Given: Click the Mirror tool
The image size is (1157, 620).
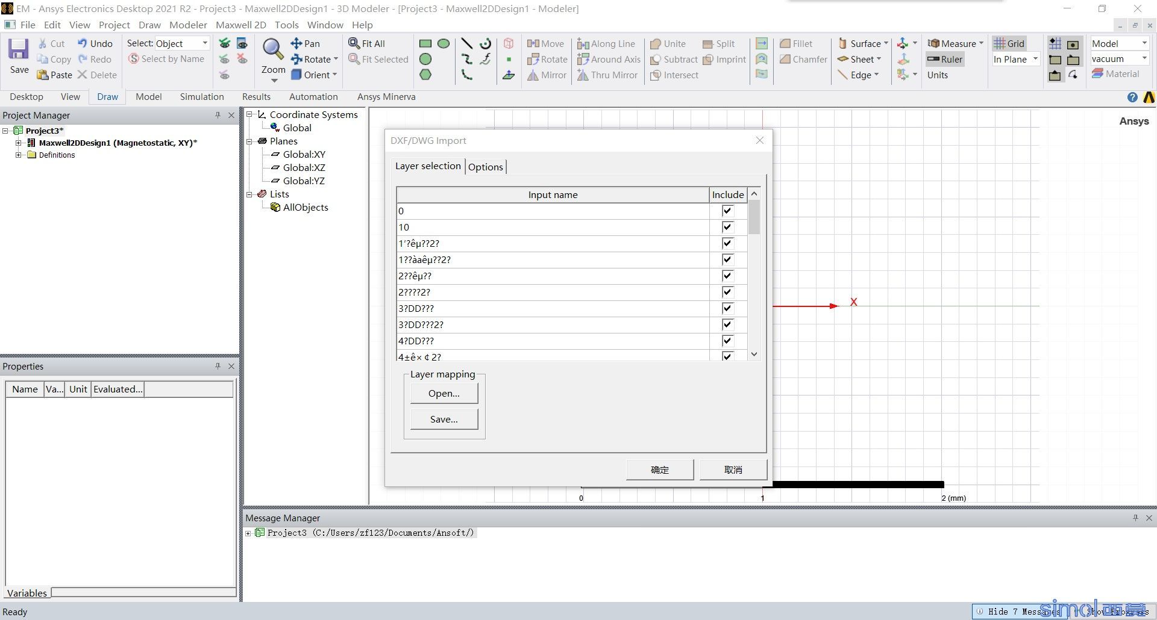Looking at the screenshot, I should click(x=547, y=75).
